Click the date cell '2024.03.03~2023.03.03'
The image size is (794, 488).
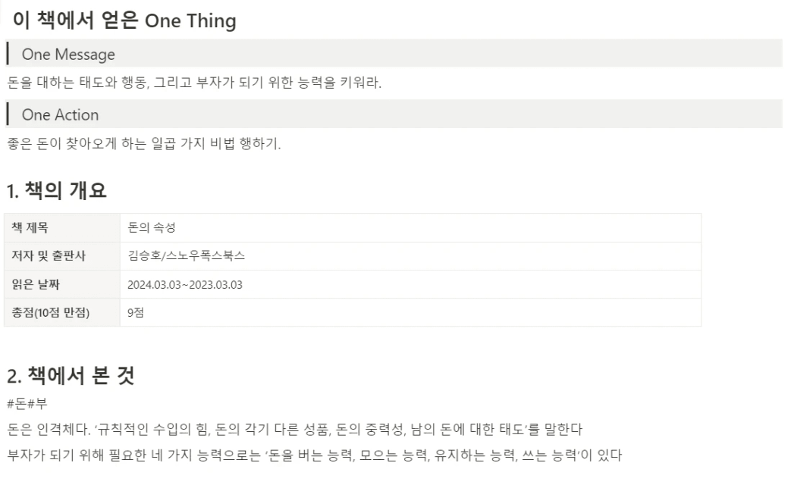pos(411,284)
